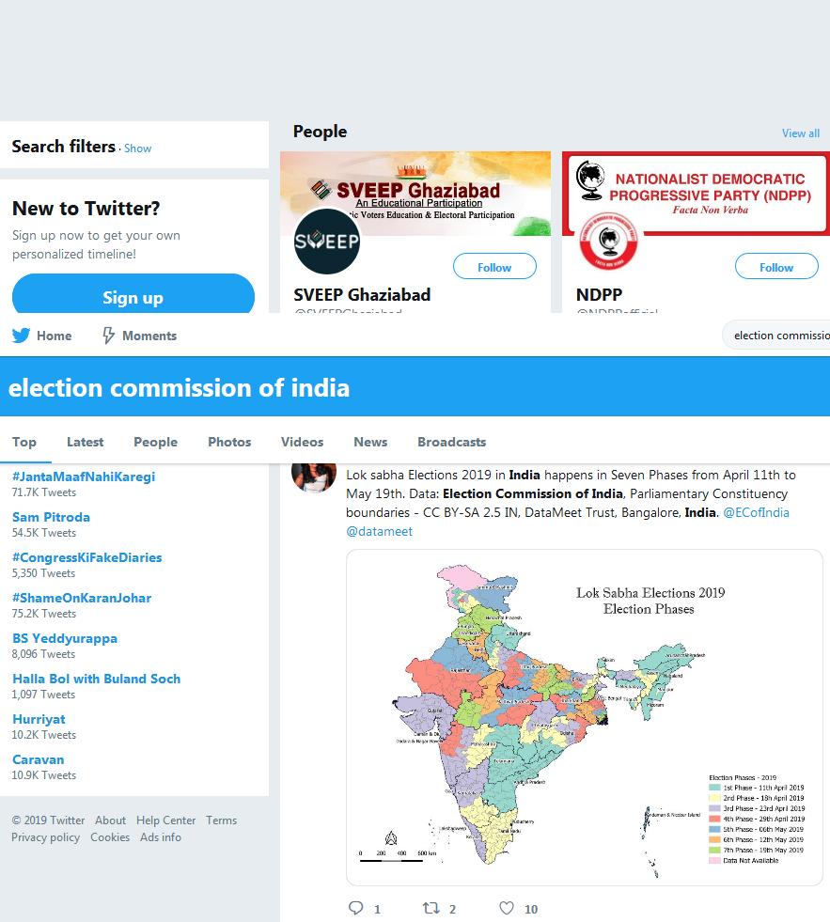Click the tweet author's profile photo
This screenshot has width=830, height=922.
tap(314, 477)
